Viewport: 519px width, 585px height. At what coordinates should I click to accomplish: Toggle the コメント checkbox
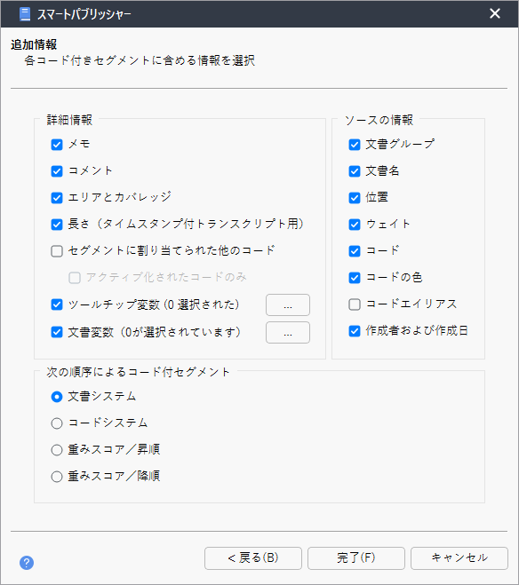57,171
